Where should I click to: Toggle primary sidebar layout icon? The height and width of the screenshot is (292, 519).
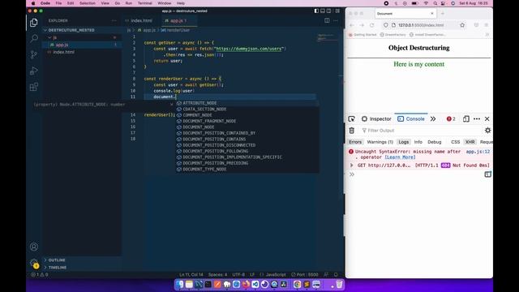pyautogui.click(x=316, y=11)
